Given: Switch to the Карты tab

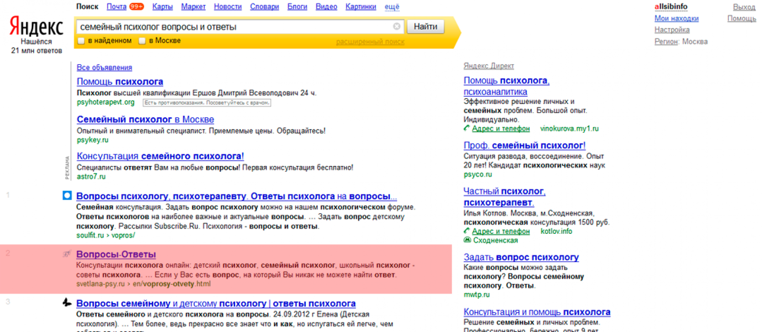Looking at the screenshot, I should point(162,7).
